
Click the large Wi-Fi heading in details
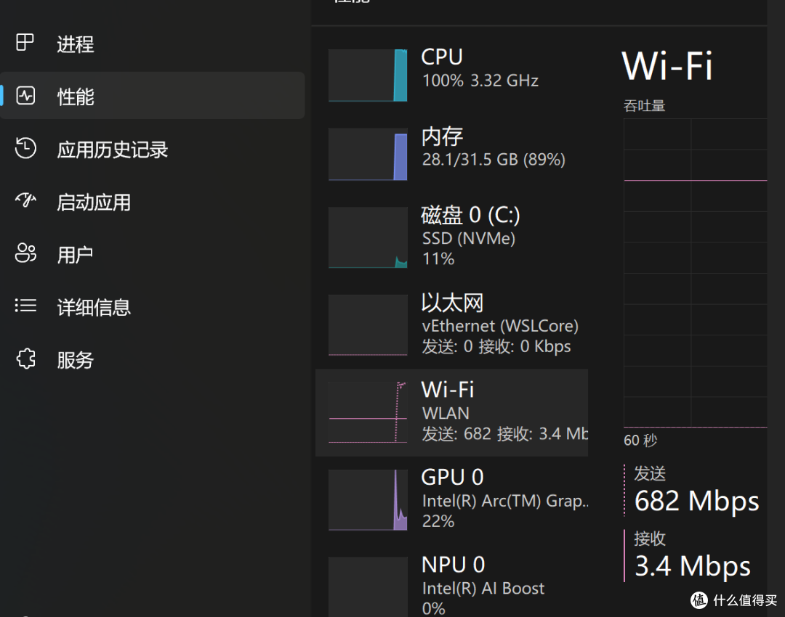click(667, 66)
